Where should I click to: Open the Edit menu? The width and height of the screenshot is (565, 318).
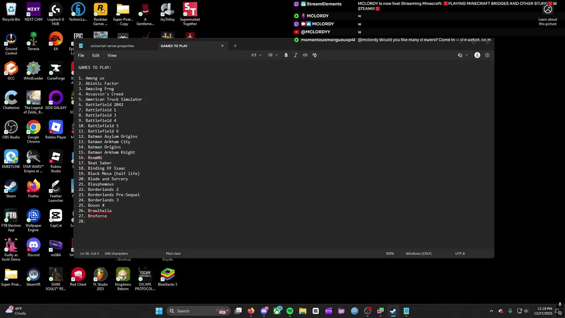pyautogui.click(x=96, y=56)
